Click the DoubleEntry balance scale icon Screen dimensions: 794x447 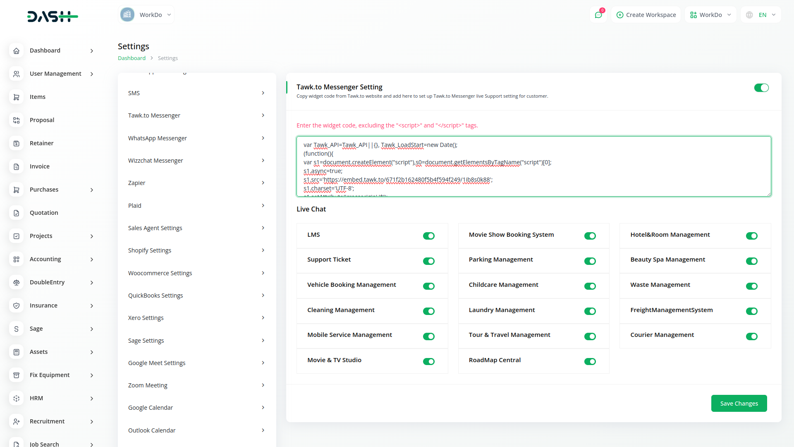[16, 282]
